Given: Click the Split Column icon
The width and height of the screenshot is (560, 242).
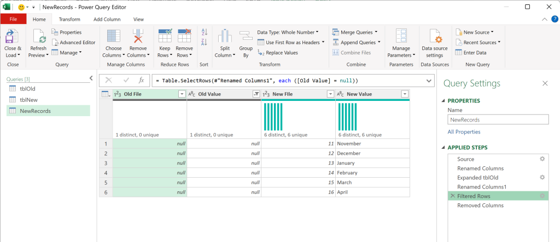Looking at the screenshot, I should tap(225, 37).
